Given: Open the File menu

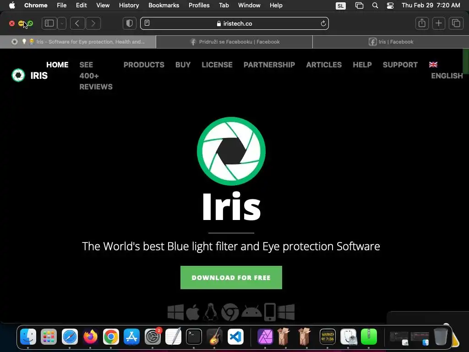Looking at the screenshot, I should (x=62, y=5).
